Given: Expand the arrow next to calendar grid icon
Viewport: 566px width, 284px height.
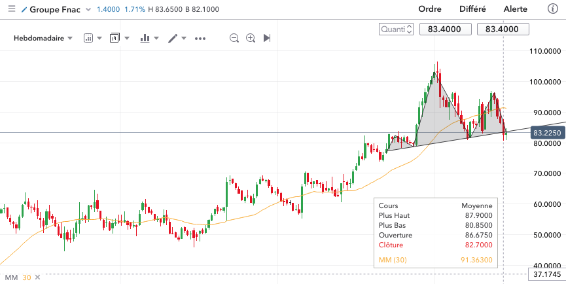Looking at the screenshot, I should click(x=99, y=38).
